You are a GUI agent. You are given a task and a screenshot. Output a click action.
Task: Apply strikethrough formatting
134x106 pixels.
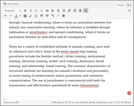[5, 16]
